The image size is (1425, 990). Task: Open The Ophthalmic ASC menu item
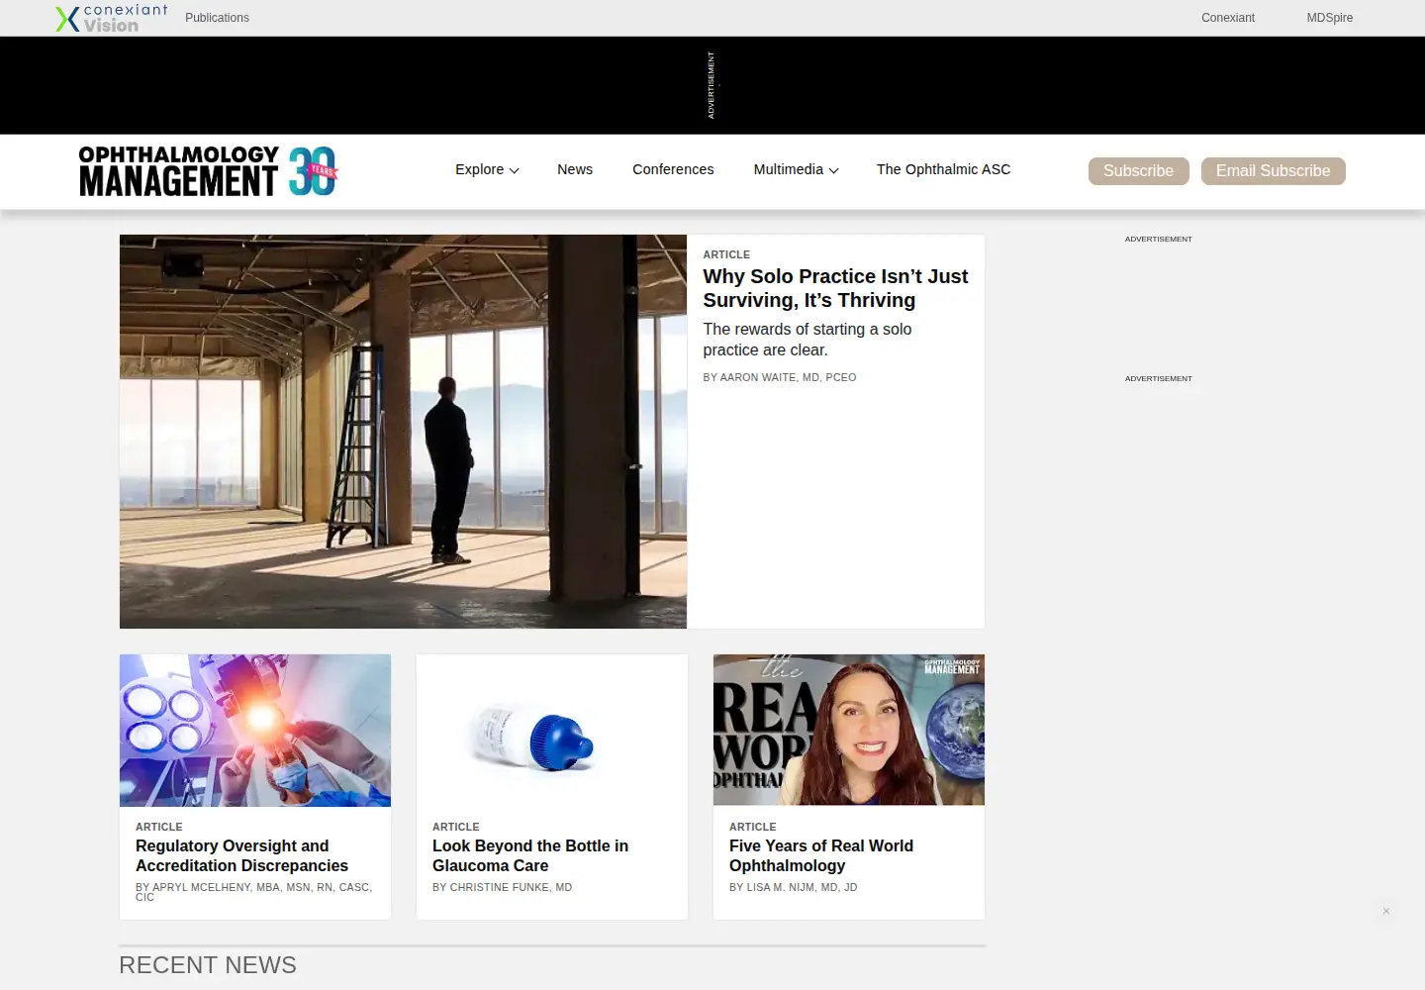click(943, 170)
